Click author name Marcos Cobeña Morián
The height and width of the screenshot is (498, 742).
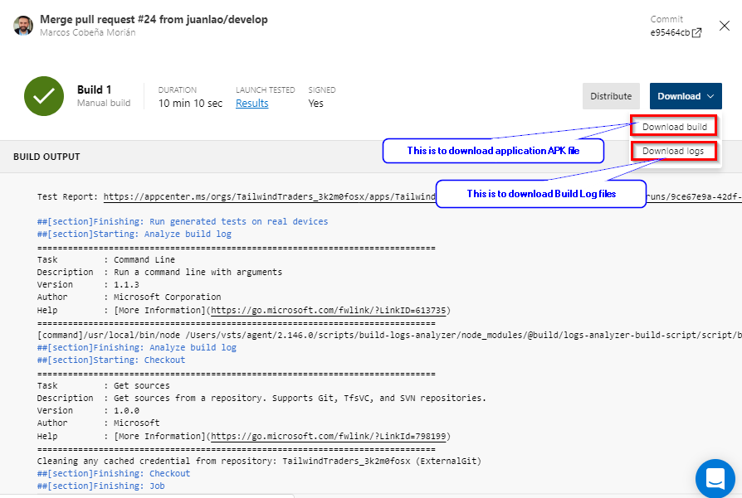[x=87, y=32]
